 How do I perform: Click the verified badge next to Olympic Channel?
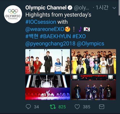[x=70, y=8]
